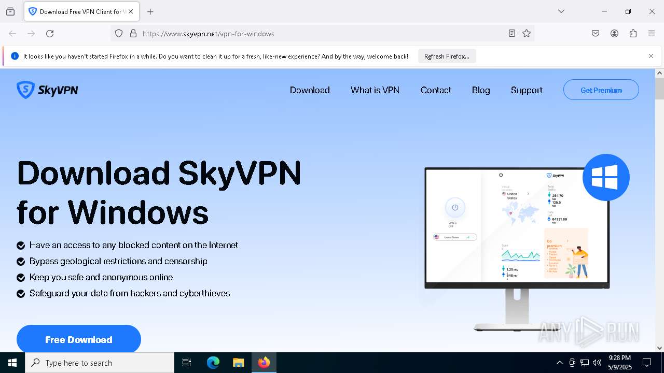Open File Explorer from taskbar
The image size is (664, 373).
coord(238,363)
